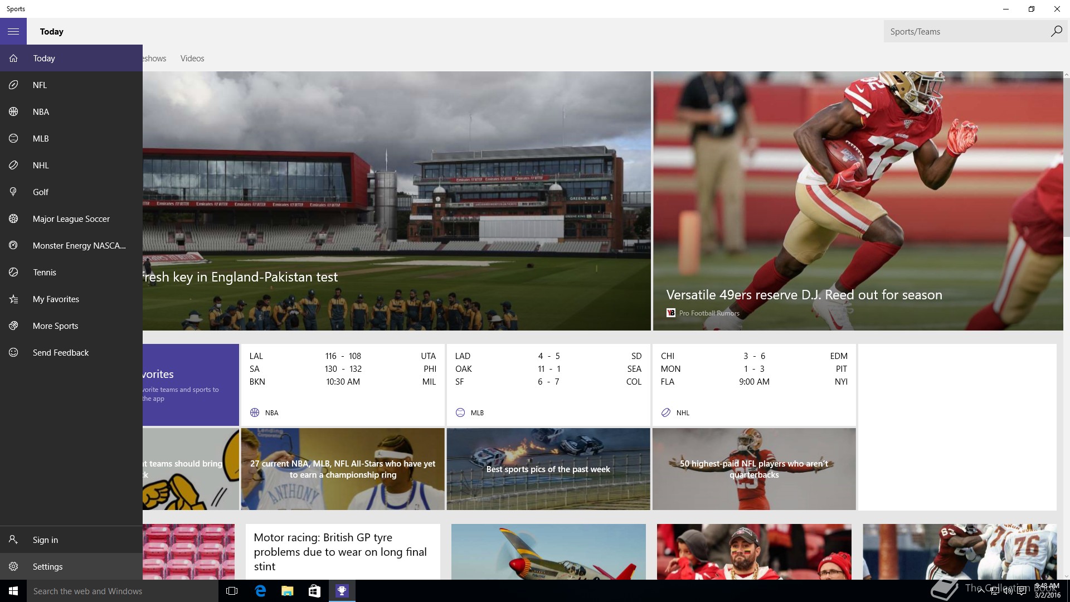
Task: Click the Sign in person icon
Action: (x=13, y=540)
